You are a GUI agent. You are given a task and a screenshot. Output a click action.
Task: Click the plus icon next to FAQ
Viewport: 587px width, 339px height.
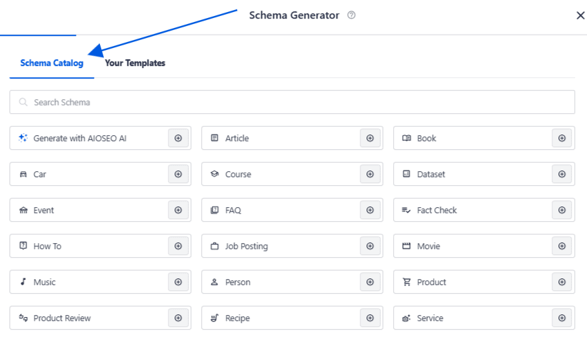(370, 210)
